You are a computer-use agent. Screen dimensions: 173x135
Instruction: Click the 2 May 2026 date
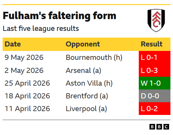click(24, 70)
